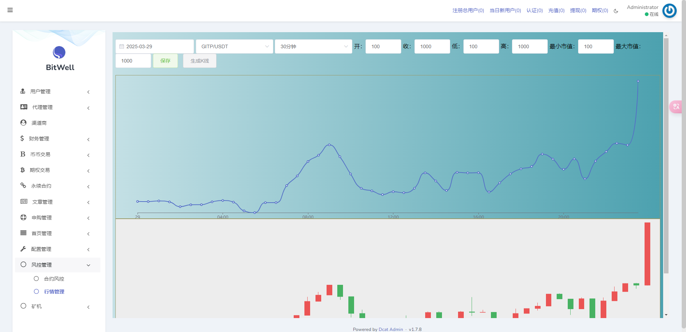The height and width of the screenshot is (332, 686).
Task: Click the calendar icon in date field
Action: click(x=121, y=46)
